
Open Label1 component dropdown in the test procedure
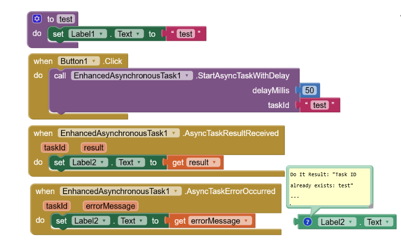coord(88,34)
